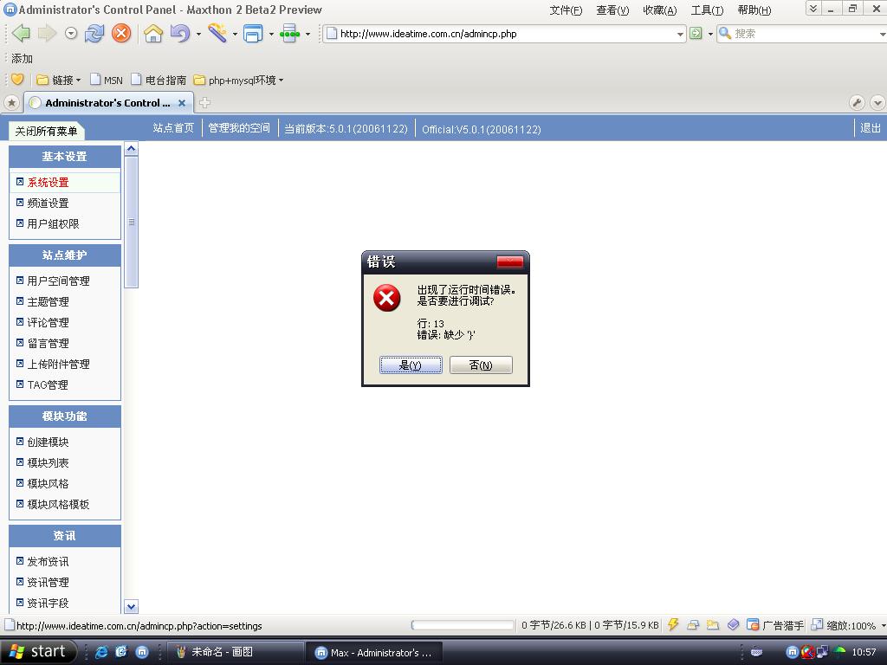Expand the address bar history dropdown
This screenshot has width=887, height=665.
(x=680, y=34)
